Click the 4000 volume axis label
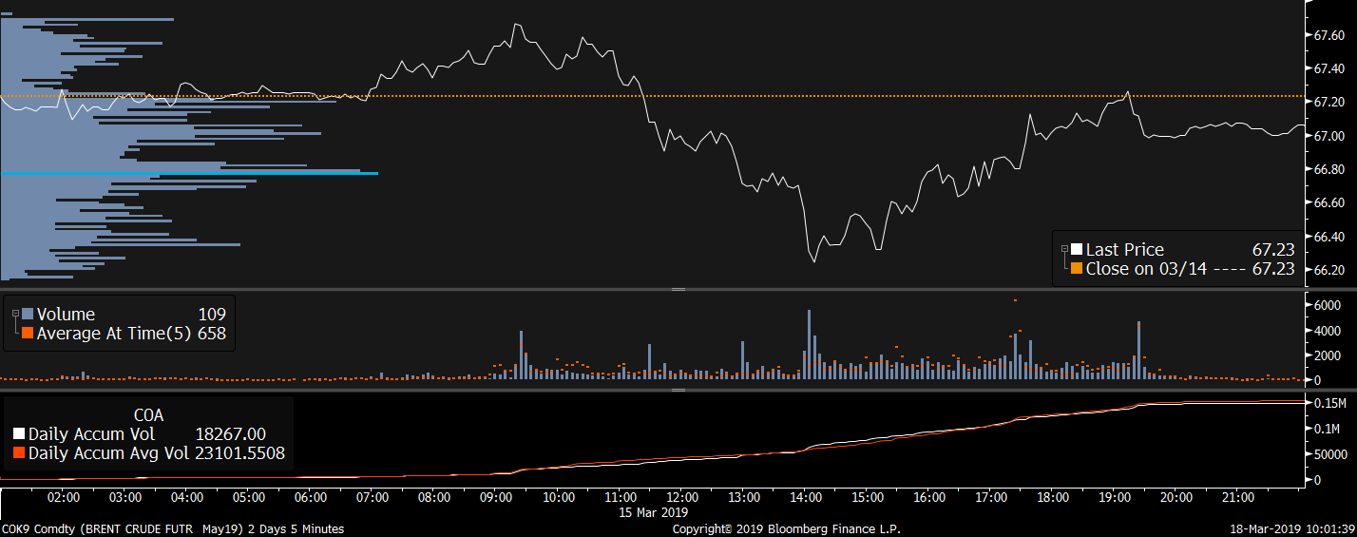 click(x=1327, y=331)
